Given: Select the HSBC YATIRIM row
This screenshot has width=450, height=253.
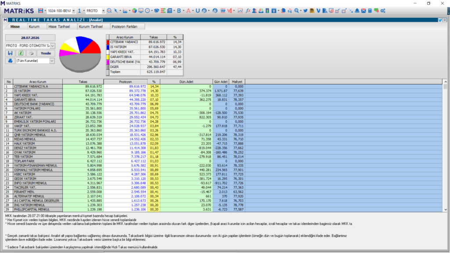Looking at the screenshot, I should 223,174.
